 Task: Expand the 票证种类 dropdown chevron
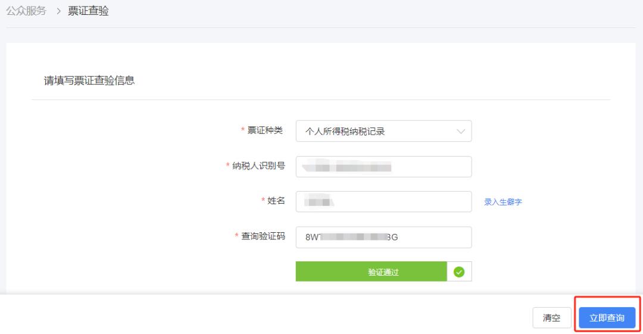tap(460, 132)
